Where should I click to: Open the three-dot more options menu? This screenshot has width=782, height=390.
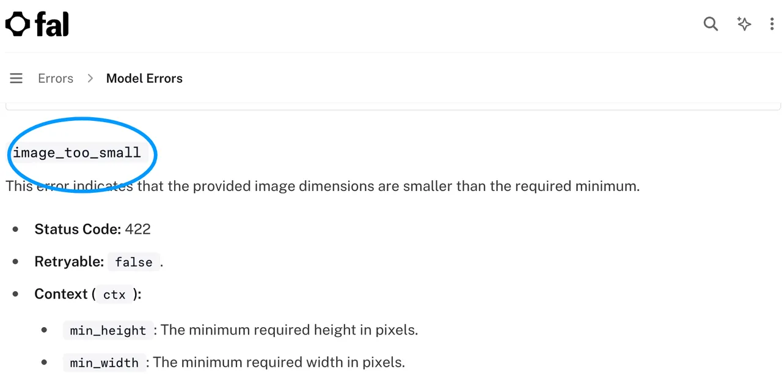click(772, 24)
